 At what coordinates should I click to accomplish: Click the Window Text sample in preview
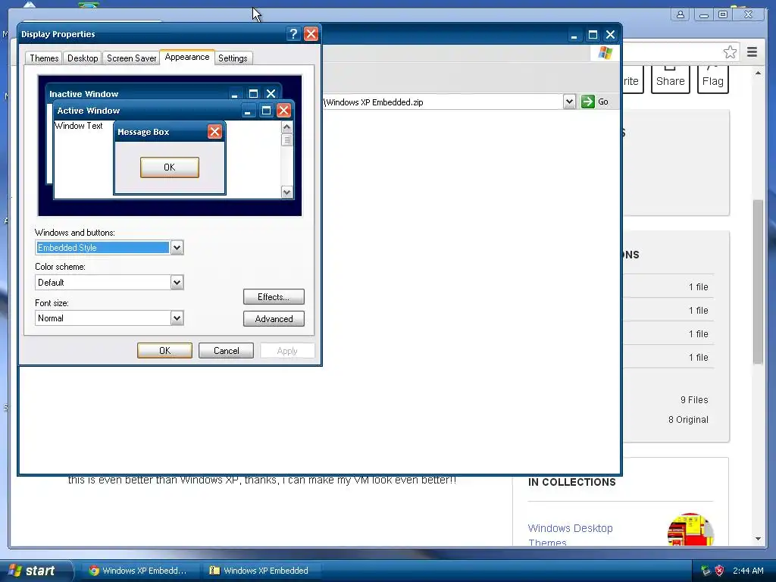coord(79,126)
